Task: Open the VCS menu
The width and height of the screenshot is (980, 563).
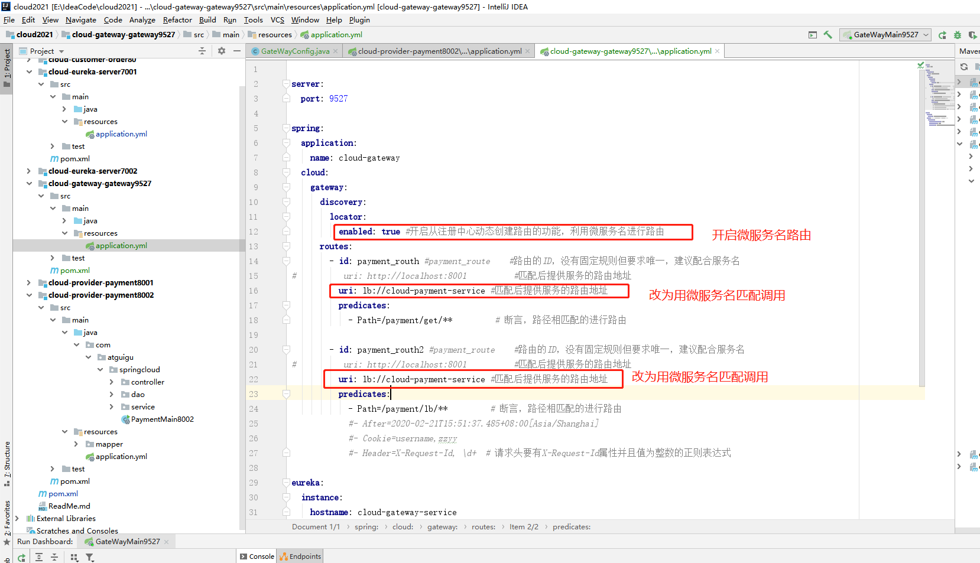Action: tap(277, 19)
